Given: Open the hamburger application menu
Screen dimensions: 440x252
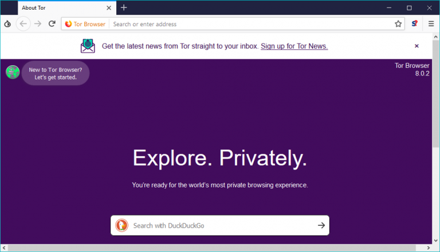Looking at the screenshot, I should coord(431,24).
